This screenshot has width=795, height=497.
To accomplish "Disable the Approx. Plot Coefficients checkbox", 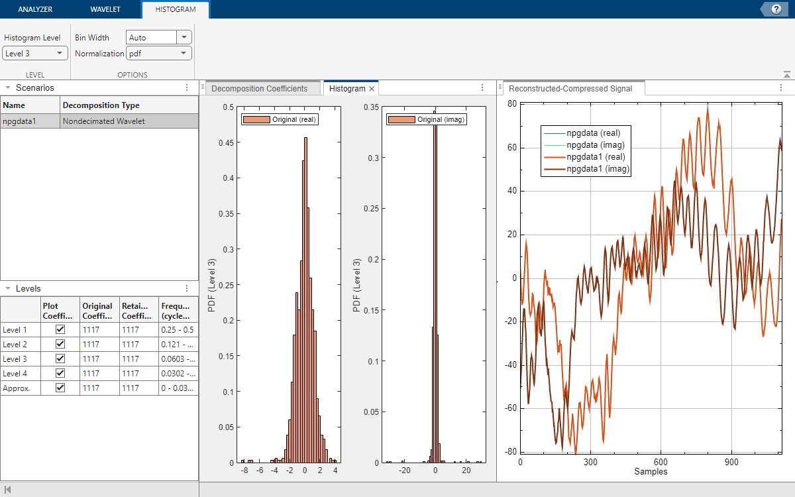I will click(x=60, y=388).
